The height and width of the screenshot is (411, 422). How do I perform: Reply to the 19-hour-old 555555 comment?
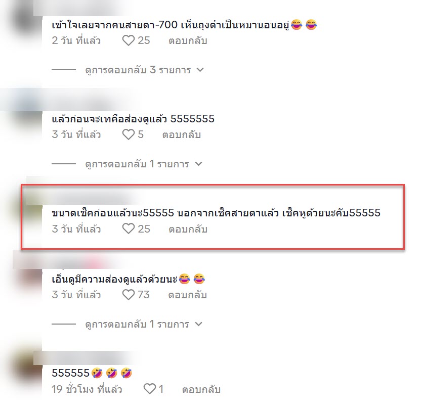tap(201, 389)
